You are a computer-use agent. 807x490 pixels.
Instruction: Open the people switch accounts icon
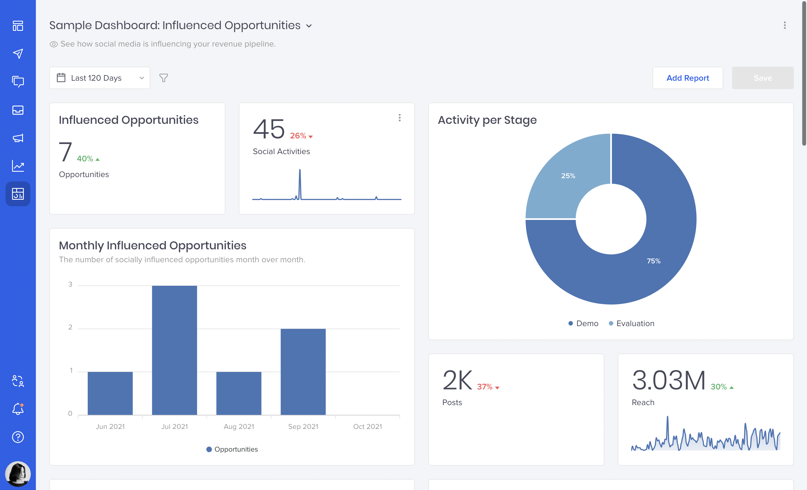click(18, 381)
